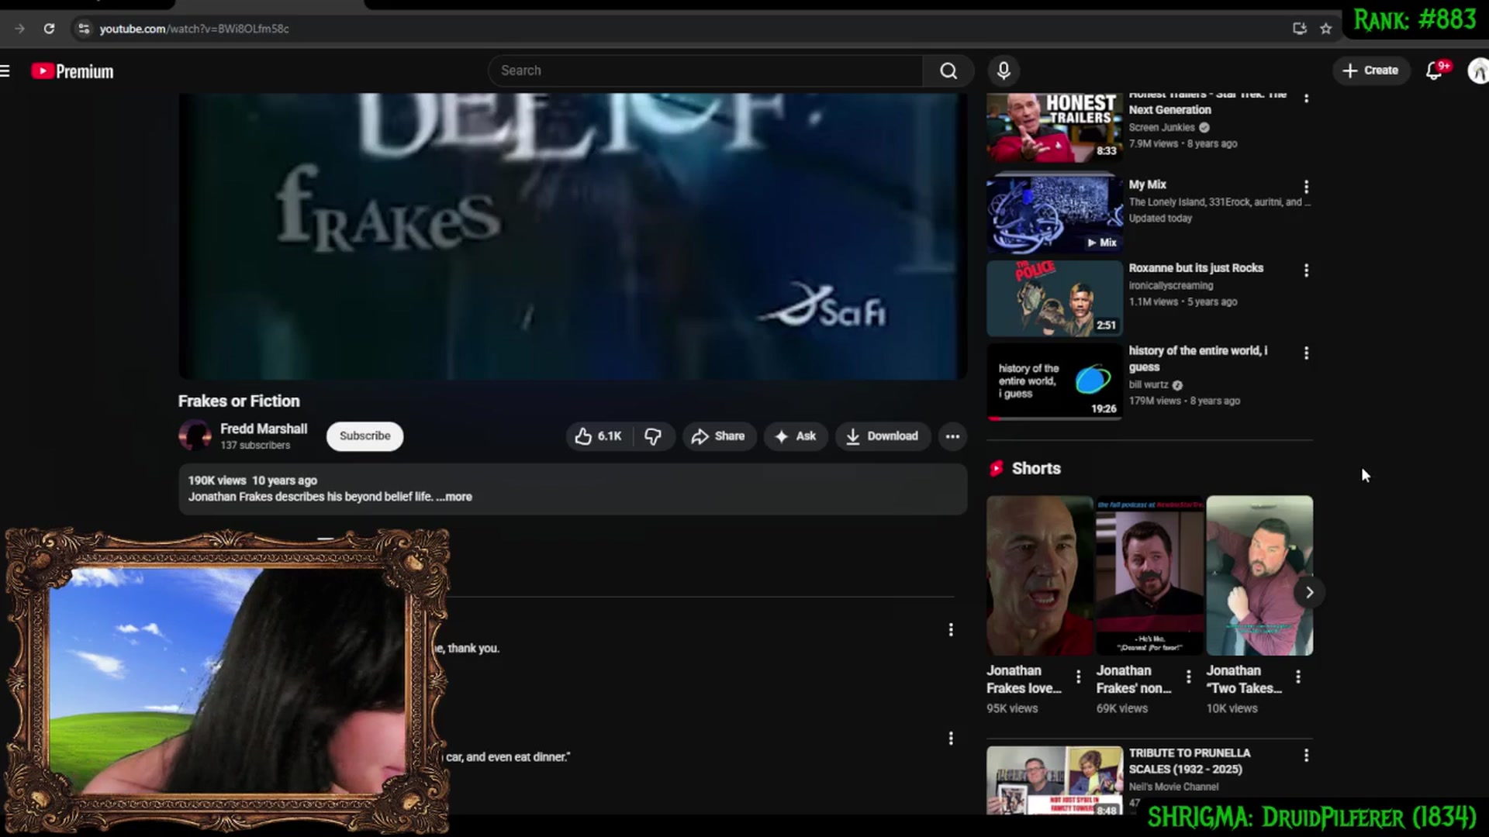Viewport: 1489px width, 837px height.
Task: Click the Create button
Action: pos(1370,71)
